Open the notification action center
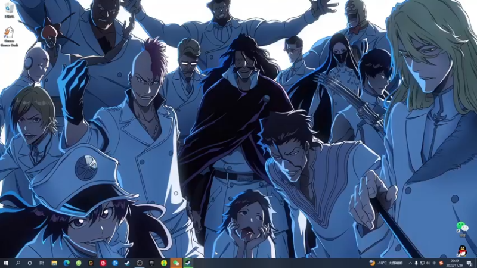 (x=469, y=263)
